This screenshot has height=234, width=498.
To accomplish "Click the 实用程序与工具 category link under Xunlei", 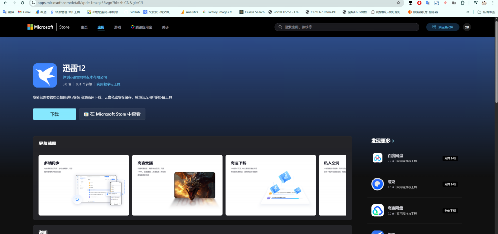I will [108, 84].
